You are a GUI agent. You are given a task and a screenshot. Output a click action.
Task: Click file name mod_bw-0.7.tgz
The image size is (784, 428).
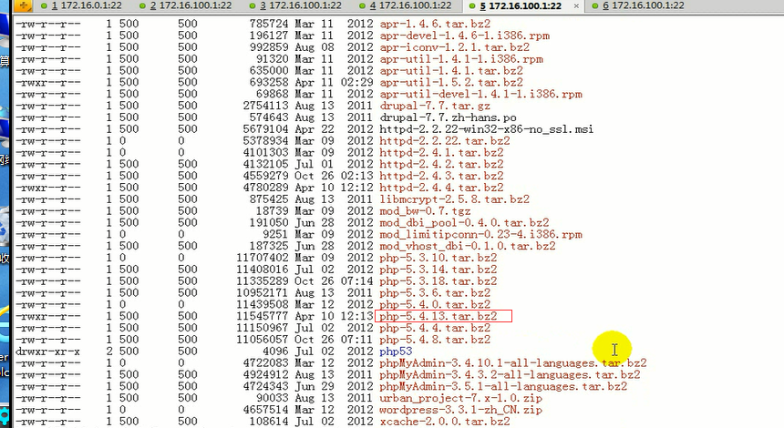pos(425,210)
